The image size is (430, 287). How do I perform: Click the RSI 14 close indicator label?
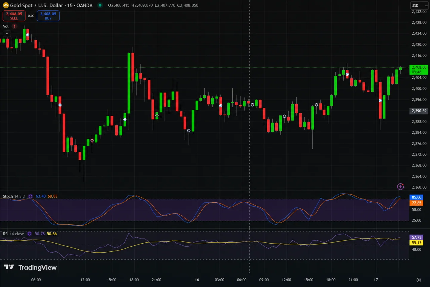[13, 234]
